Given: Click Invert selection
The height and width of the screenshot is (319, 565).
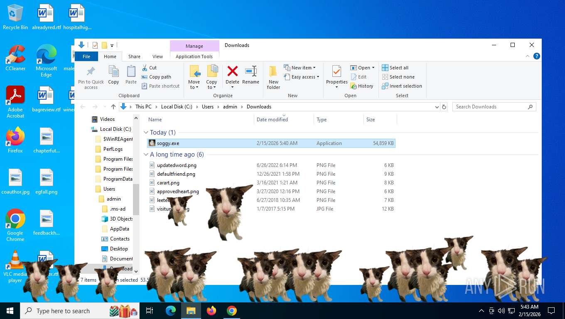Looking at the screenshot, I should [402, 86].
